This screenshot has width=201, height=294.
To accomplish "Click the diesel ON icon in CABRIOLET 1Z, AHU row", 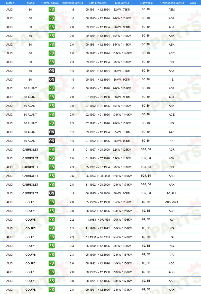I will click(51, 193).
